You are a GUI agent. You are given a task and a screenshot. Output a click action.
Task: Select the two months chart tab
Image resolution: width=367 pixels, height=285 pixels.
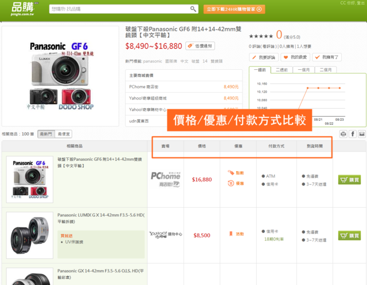point(326,70)
